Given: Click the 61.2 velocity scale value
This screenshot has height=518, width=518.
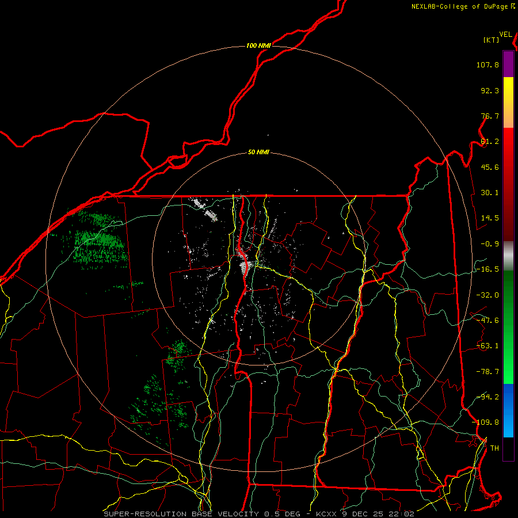Looking at the screenshot, I should [x=490, y=142].
